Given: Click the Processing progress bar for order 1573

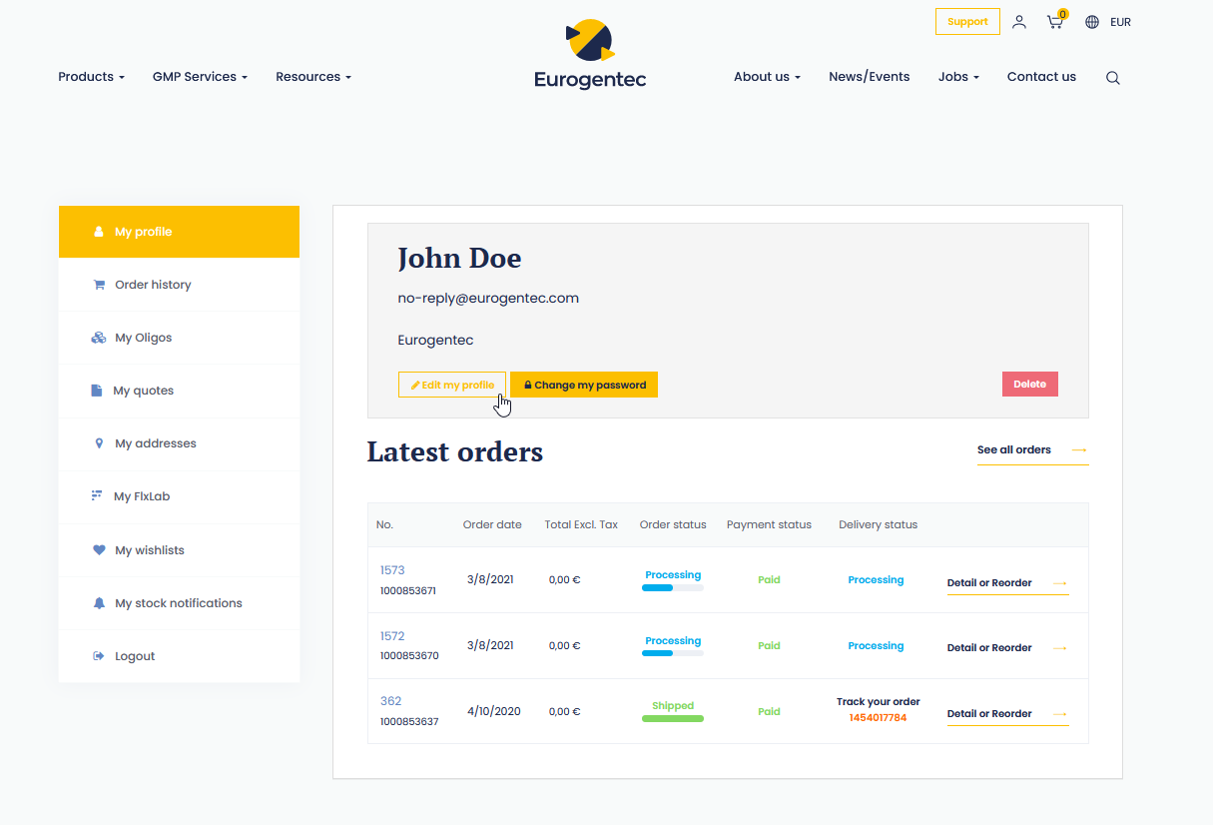Looking at the screenshot, I should pyautogui.click(x=673, y=588).
